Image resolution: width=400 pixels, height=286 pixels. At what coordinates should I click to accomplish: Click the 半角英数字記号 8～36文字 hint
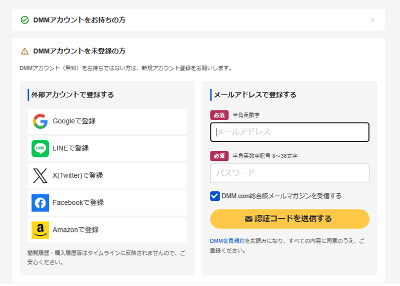tap(265, 156)
